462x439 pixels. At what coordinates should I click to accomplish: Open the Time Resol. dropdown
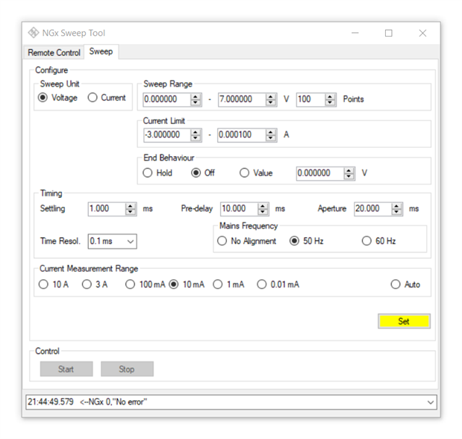[112, 241]
